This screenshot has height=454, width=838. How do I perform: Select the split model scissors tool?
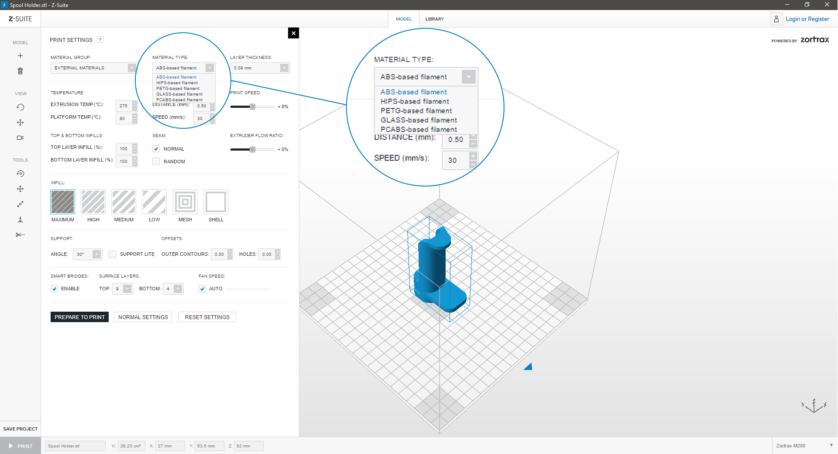pos(20,235)
